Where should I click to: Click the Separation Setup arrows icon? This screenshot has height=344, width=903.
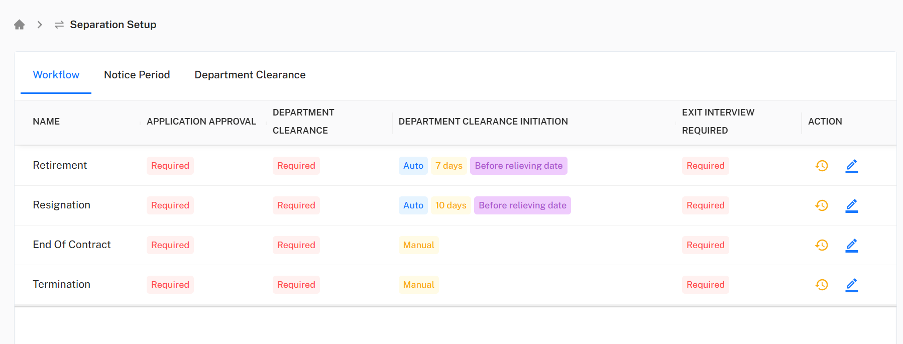click(x=59, y=25)
